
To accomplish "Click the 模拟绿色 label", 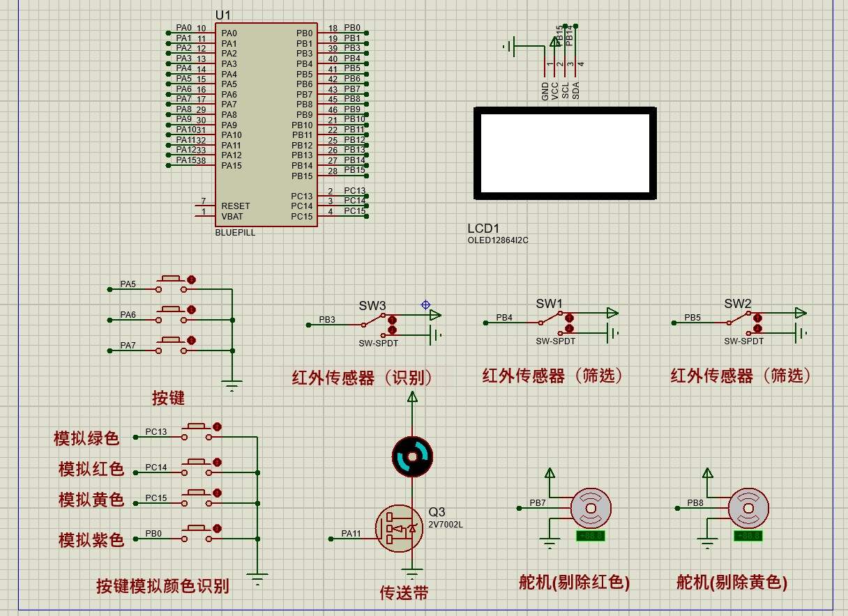I will (86, 438).
